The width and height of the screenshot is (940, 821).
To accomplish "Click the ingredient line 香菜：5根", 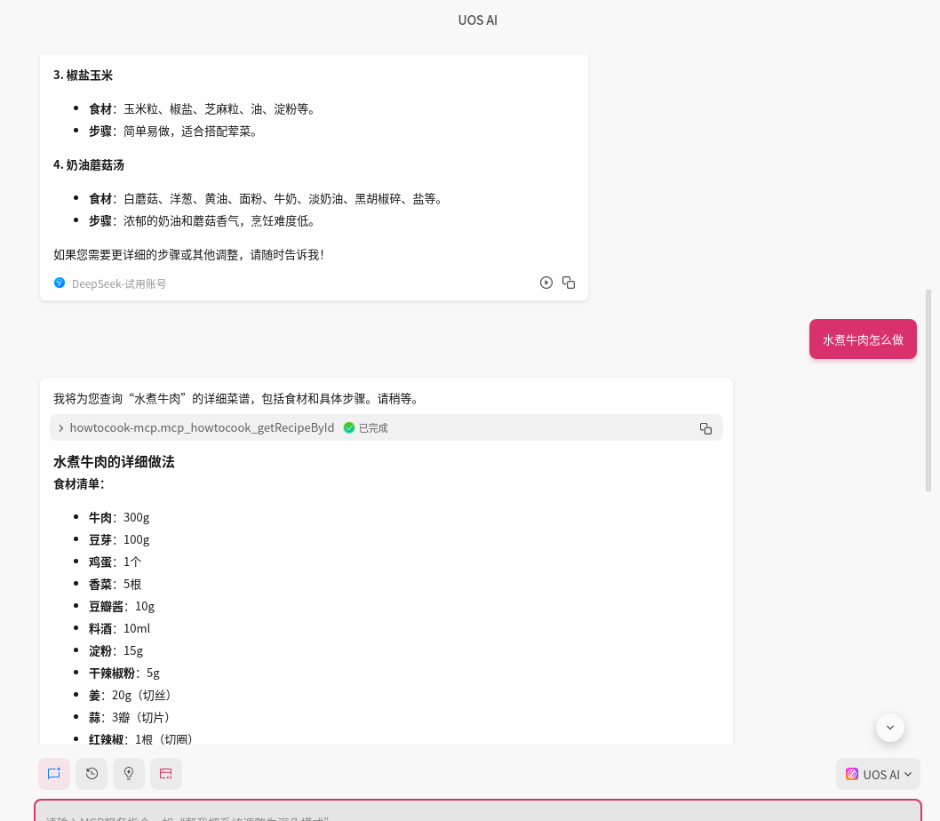I will point(116,584).
